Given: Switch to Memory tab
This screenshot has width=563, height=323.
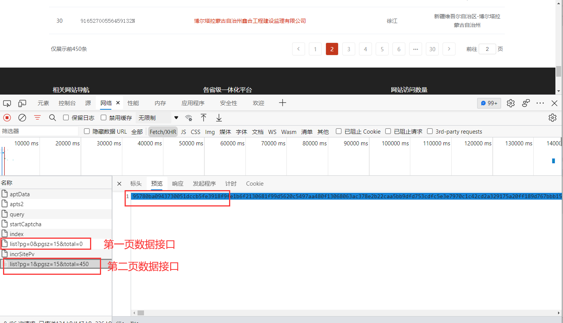Looking at the screenshot, I should 160,103.
